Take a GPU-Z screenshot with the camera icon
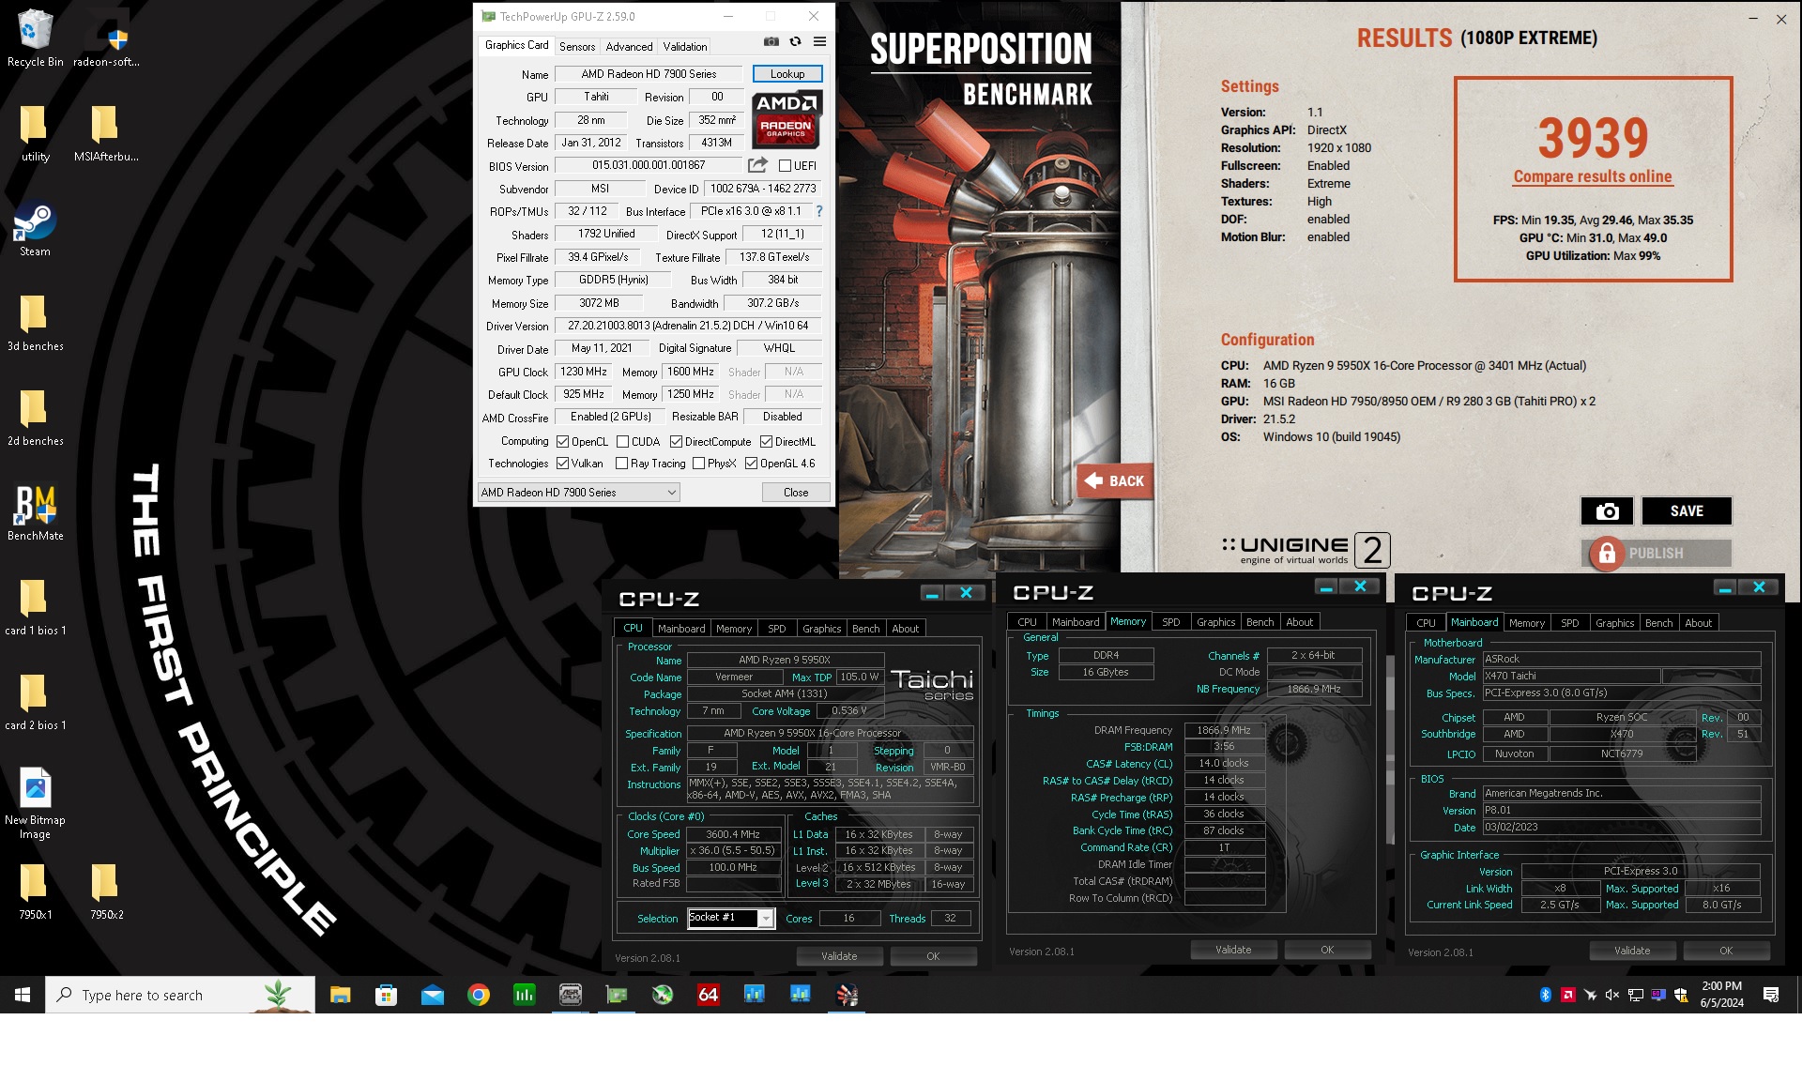Viewport: 1802px width, 1081px height. click(x=771, y=42)
